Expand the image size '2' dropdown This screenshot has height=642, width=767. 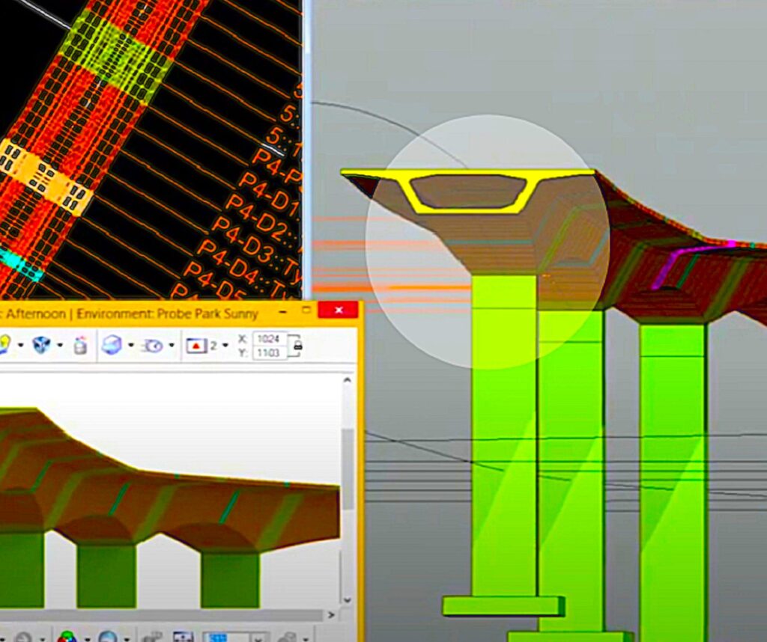tap(225, 346)
